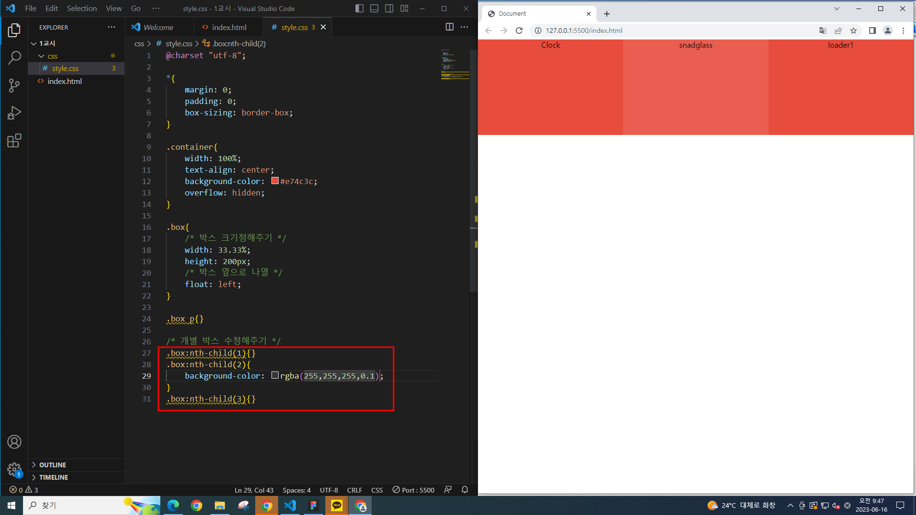
Task: Open the Selection menu
Action: coord(82,9)
